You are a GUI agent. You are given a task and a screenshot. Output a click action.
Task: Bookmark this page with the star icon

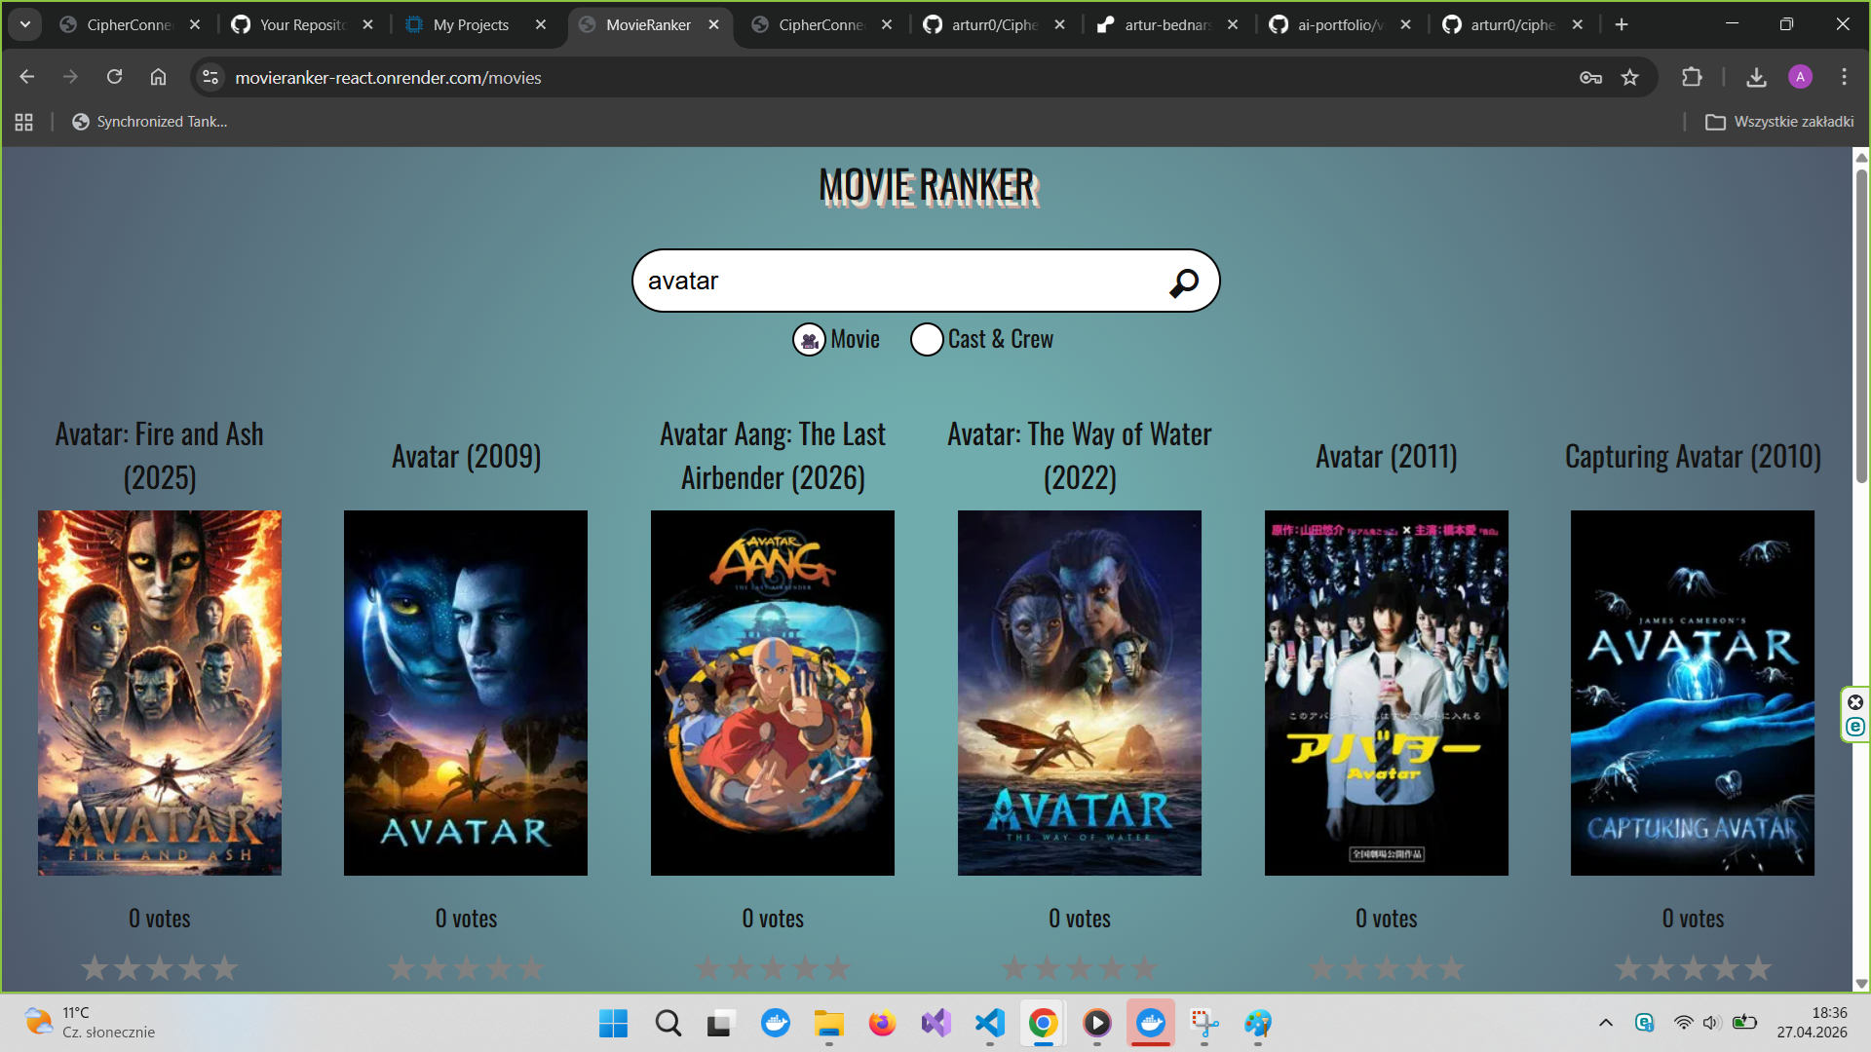tap(1630, 77)
